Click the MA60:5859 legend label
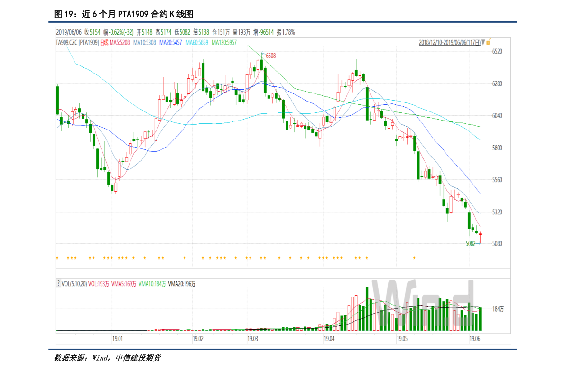 coord(197,42)
